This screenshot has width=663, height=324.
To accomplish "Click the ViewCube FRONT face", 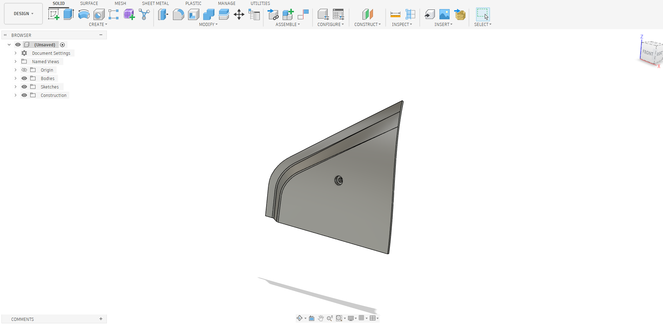I will [x=648, y=53].
